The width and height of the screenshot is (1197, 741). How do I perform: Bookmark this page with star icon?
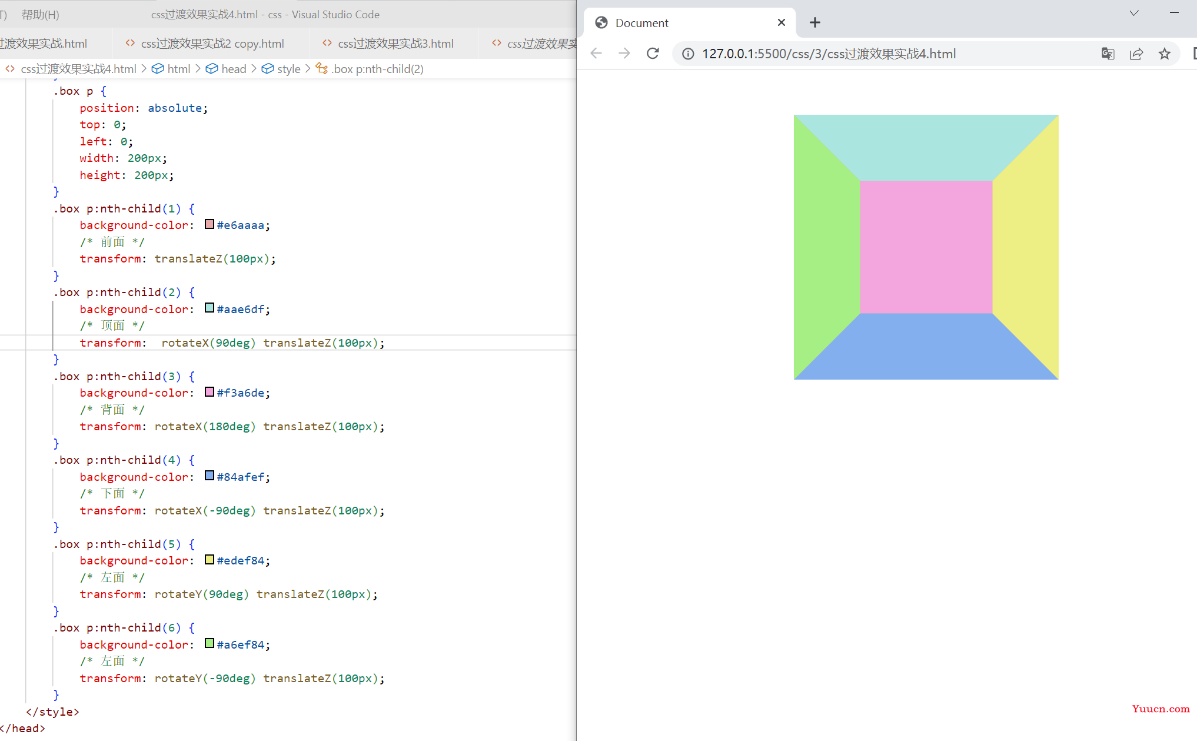click(x=1164, y=54)
